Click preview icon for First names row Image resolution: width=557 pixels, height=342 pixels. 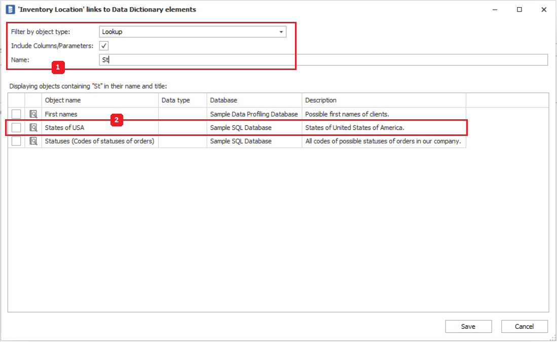33,114
